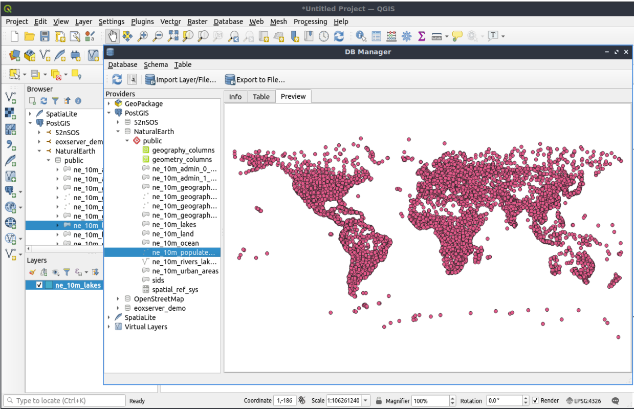Select geometry_columns table
Image resolution: width=634 pixels, height=409 pixels.
click(183, 160)
